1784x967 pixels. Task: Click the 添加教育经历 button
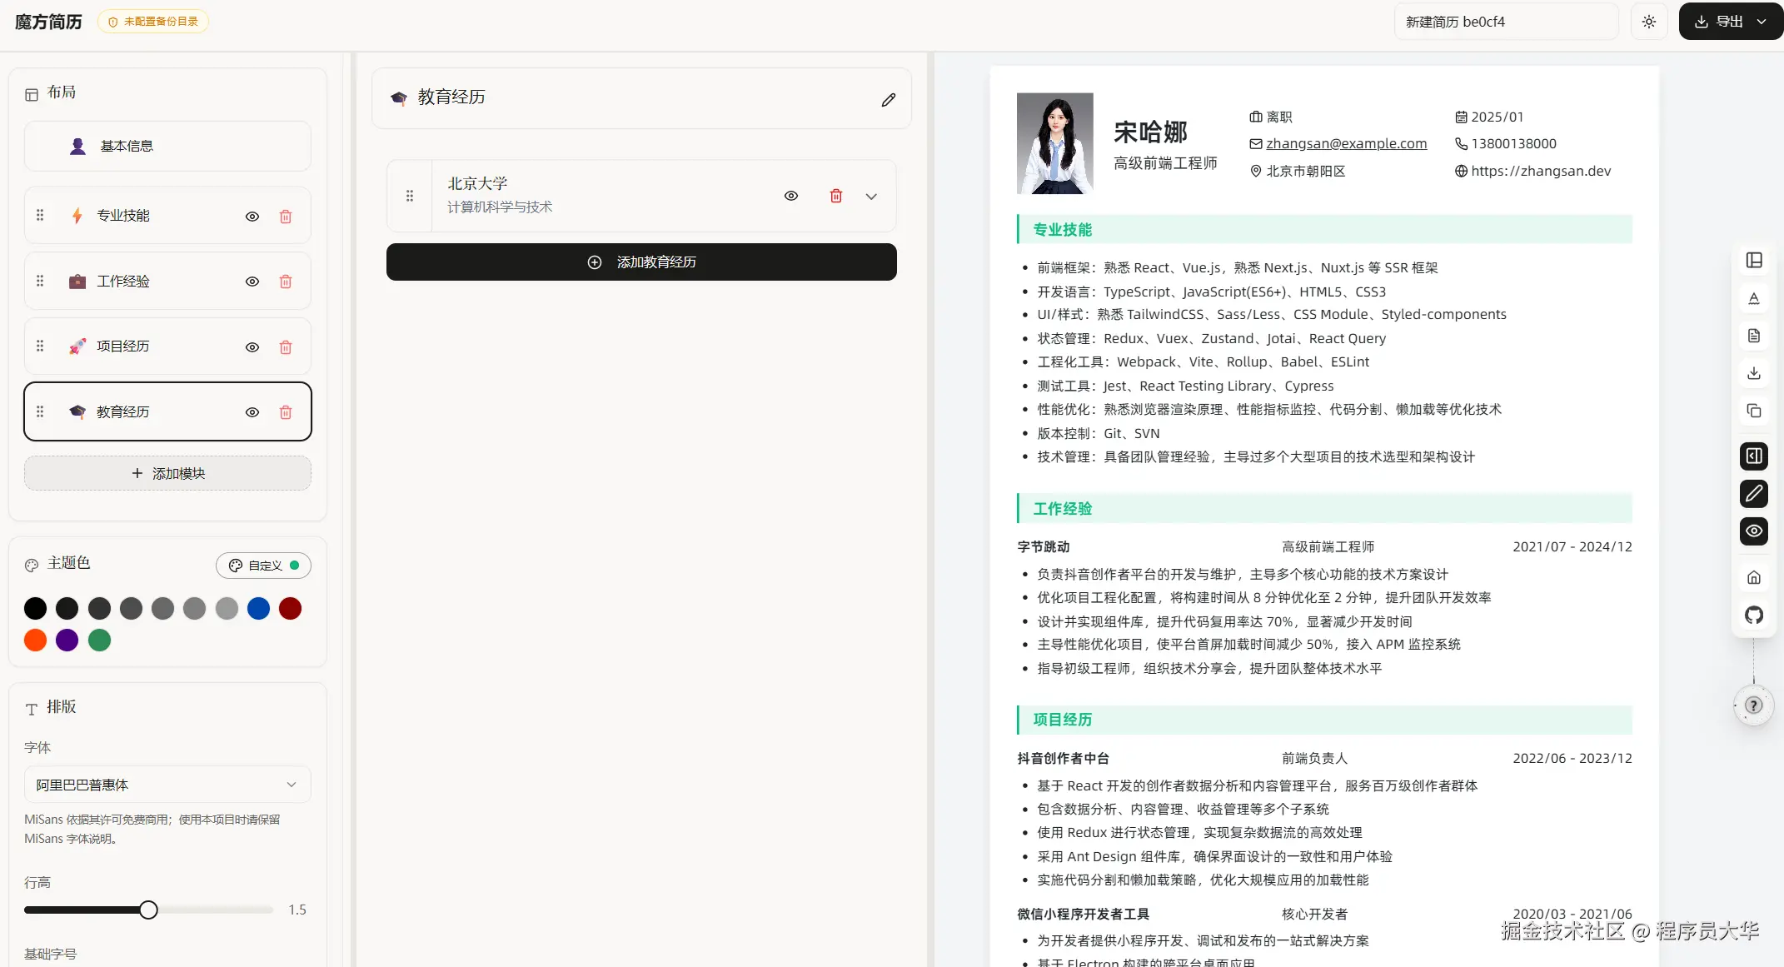pyautogui.click(x=640, y=262)
